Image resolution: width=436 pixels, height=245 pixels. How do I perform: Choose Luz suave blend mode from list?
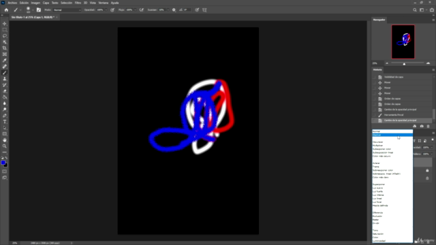tap(392, 188)
